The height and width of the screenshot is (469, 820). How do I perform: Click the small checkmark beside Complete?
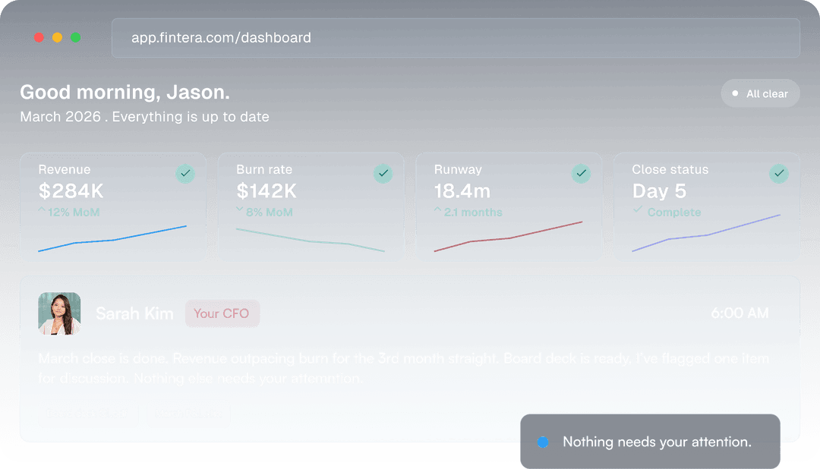click(638, 209)
